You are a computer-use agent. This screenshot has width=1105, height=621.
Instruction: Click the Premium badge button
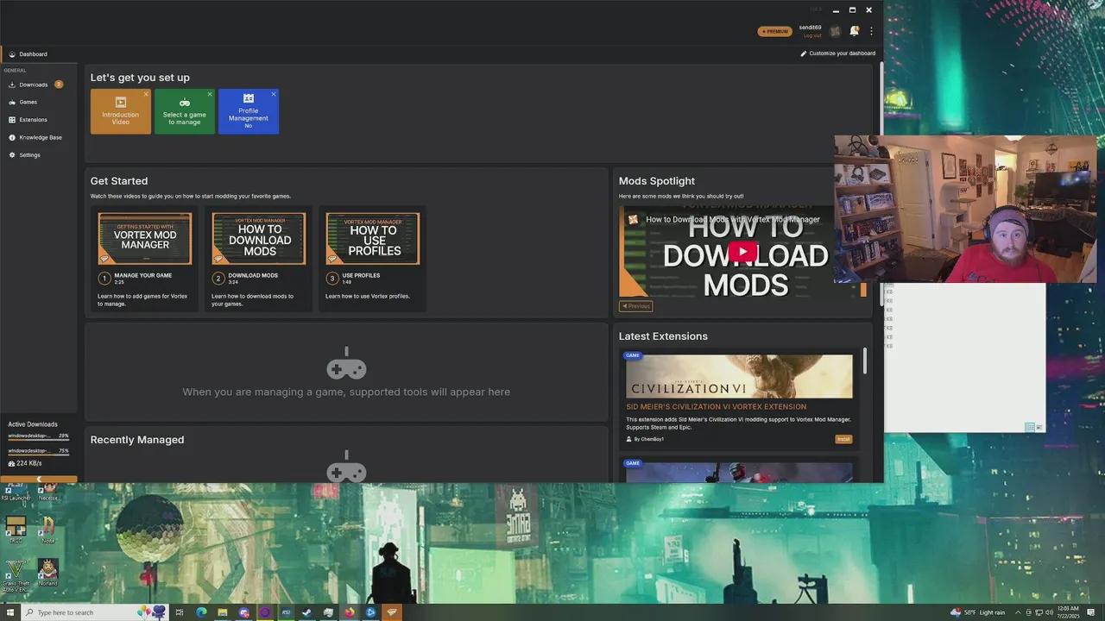pos(774,32)
